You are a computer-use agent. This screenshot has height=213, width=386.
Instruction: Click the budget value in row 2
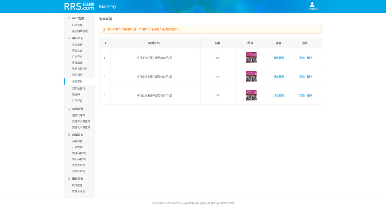tap(217, 77)
